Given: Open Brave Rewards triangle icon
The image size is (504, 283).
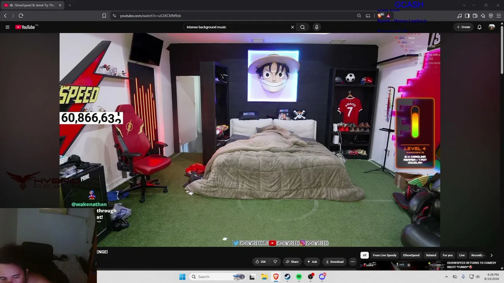Looking at the screenshot, I should point(388,16).
